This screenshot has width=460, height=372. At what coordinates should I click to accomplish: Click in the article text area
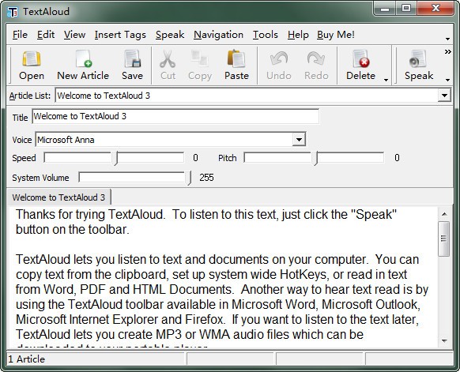223,277
